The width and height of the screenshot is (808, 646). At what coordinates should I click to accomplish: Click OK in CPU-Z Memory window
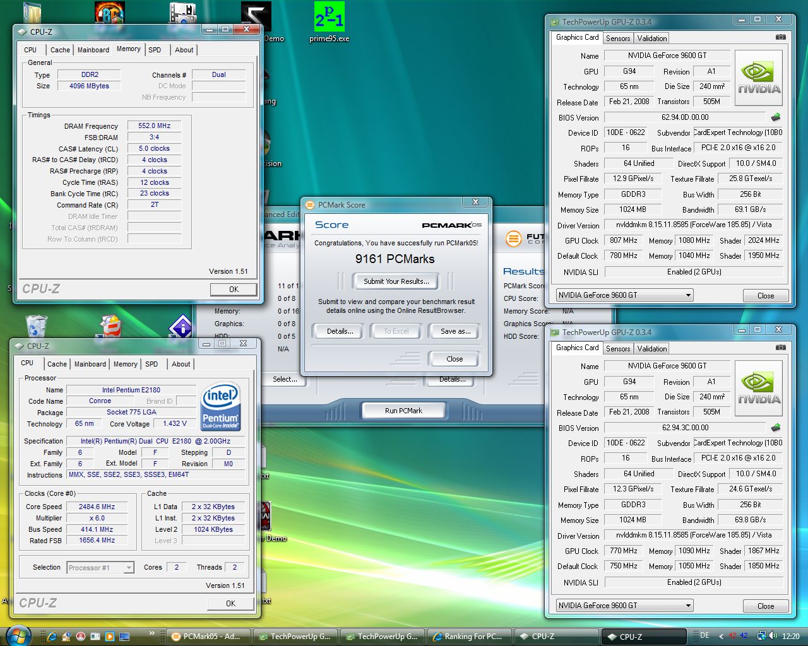[234, 290]
